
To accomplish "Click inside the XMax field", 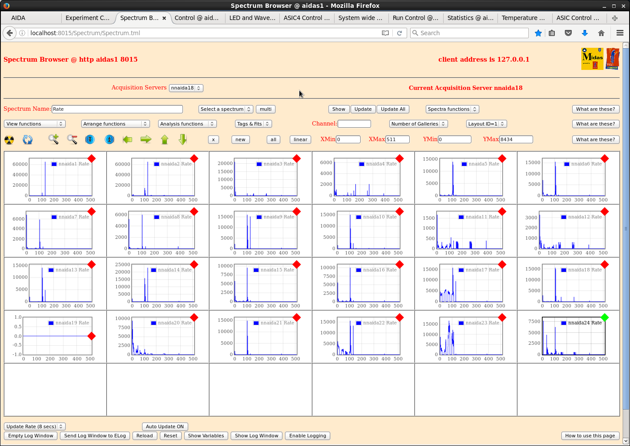I will tap(398, 139).
